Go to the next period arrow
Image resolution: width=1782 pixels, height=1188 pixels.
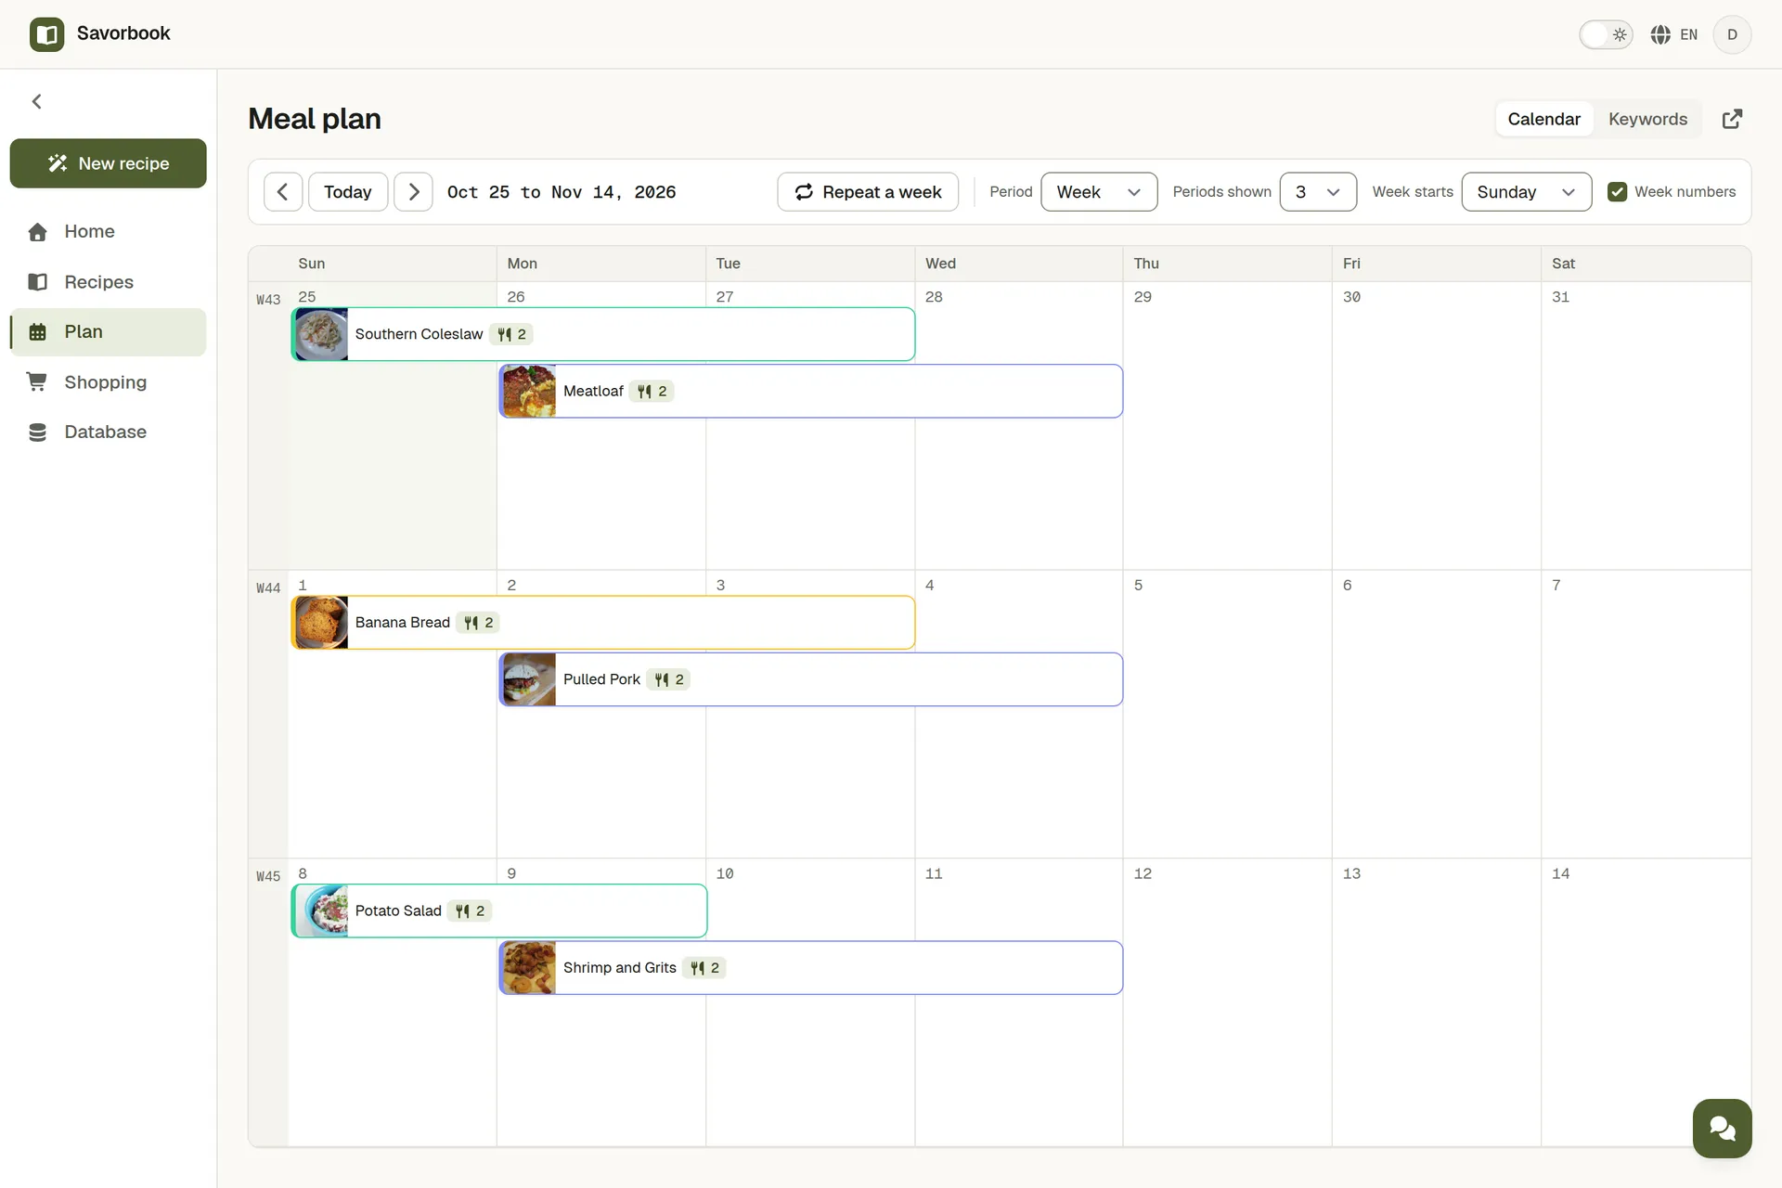[413, 192]
